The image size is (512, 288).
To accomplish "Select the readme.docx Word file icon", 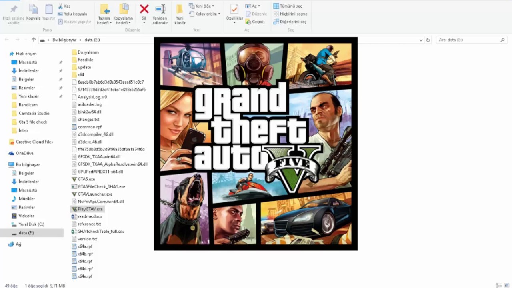I will click(x=74, y=216).
